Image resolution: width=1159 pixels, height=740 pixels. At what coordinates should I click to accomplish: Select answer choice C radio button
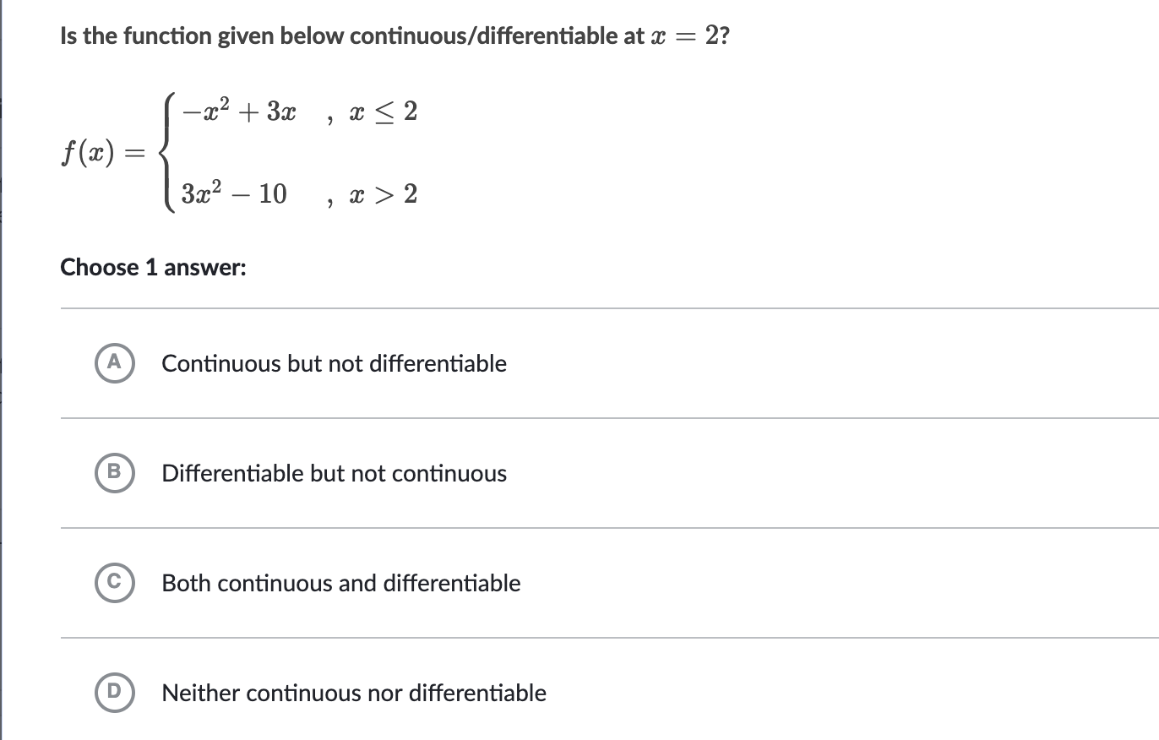(115, 583)
